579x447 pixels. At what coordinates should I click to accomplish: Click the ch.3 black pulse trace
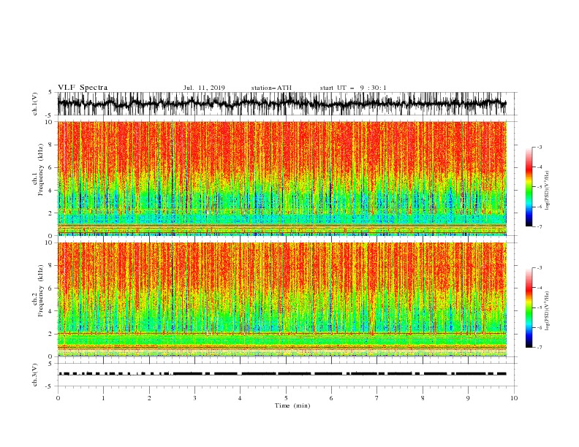pyautogui.click(x=282, y=374)
